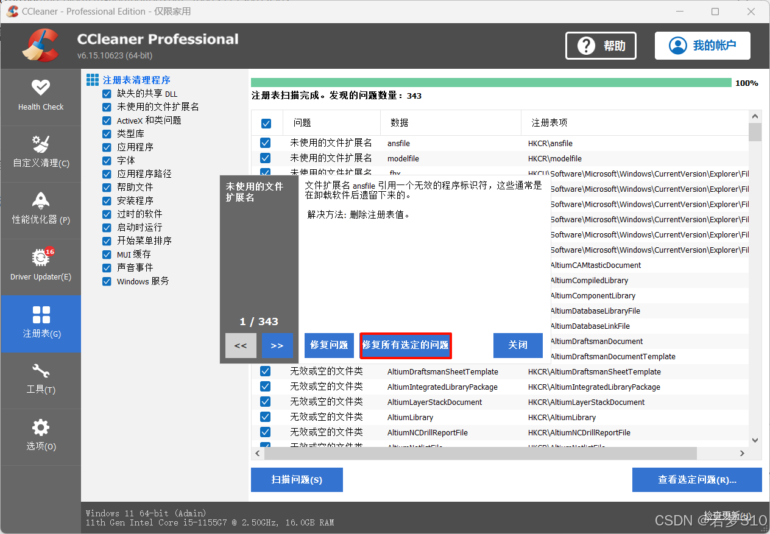
Task: Select the Registry grid icon (注册表)
Action: (x=41, y=314)
